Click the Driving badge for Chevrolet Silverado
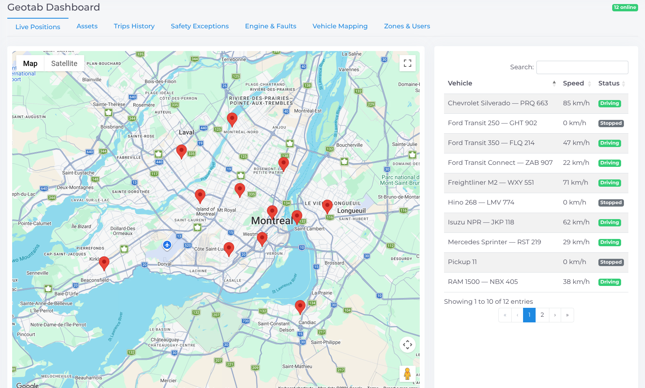Viewport: 645px width, 388px height. pos(609,103)
